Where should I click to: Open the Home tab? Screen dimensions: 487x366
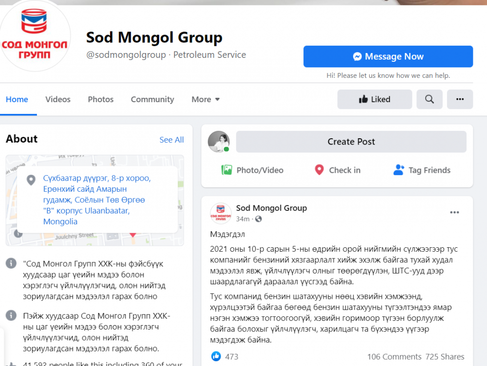pyautogui.click(x=17, y=99)
